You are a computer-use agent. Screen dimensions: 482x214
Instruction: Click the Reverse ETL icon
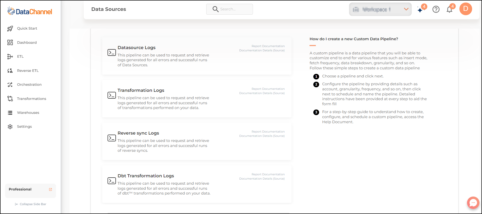coord(10,71)
